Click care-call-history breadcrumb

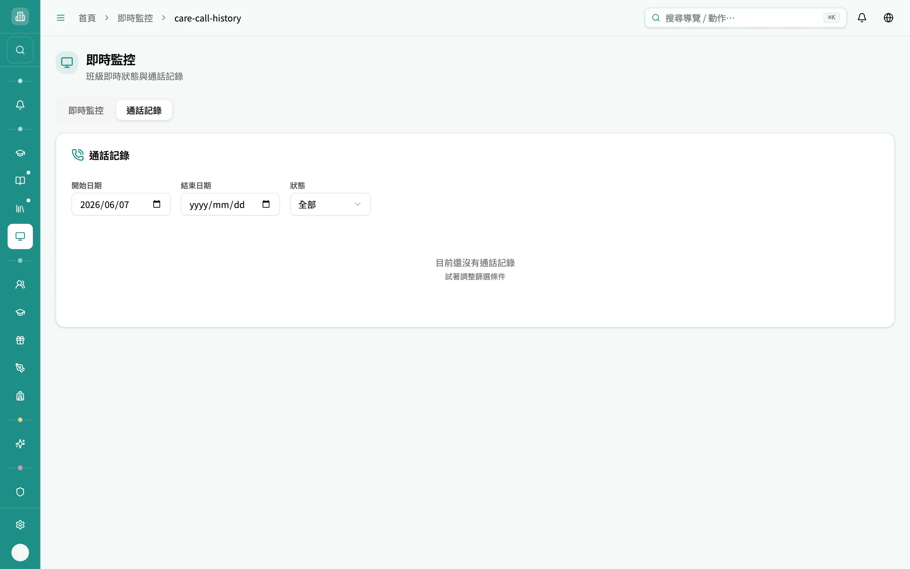208,18
